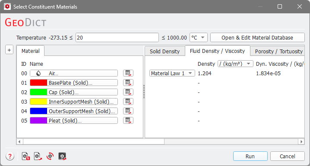Click the reset settings red gear icon
310x166 pixels.
pyautogui.click(x=50, y=157)
